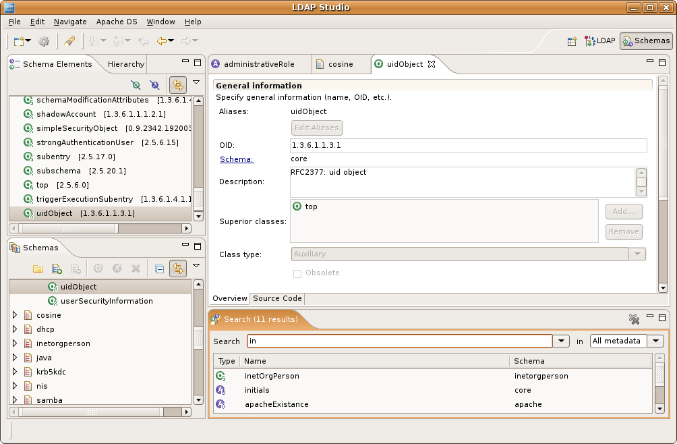Collapse all in Schemas panel
Image resolution: width=677 pixels, height=444 pixels.
click(159, 269)
